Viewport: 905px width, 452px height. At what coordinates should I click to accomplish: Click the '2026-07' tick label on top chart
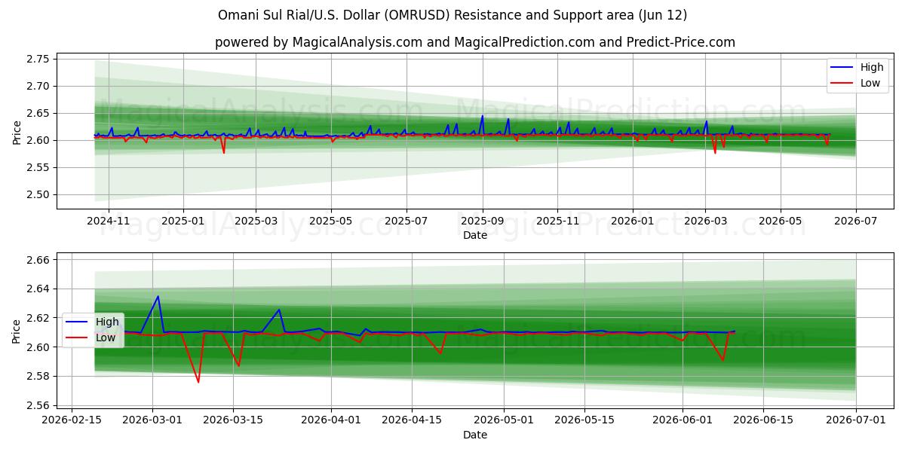[855, 221]
